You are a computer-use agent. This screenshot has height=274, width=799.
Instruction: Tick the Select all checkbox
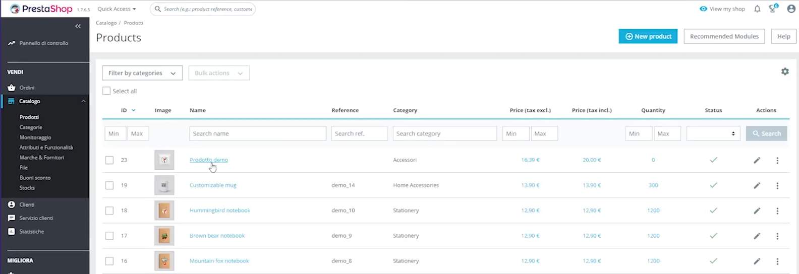tap(106, 91)
